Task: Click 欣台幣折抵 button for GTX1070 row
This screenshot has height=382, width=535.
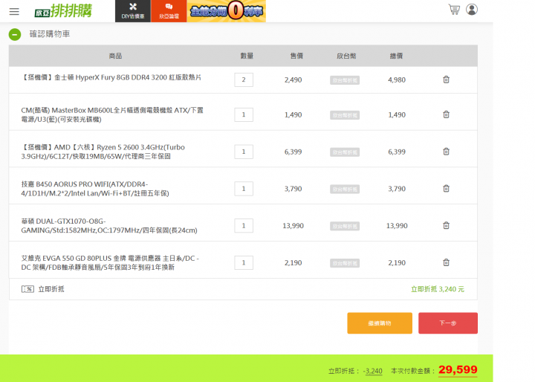Action: point(345,226)
